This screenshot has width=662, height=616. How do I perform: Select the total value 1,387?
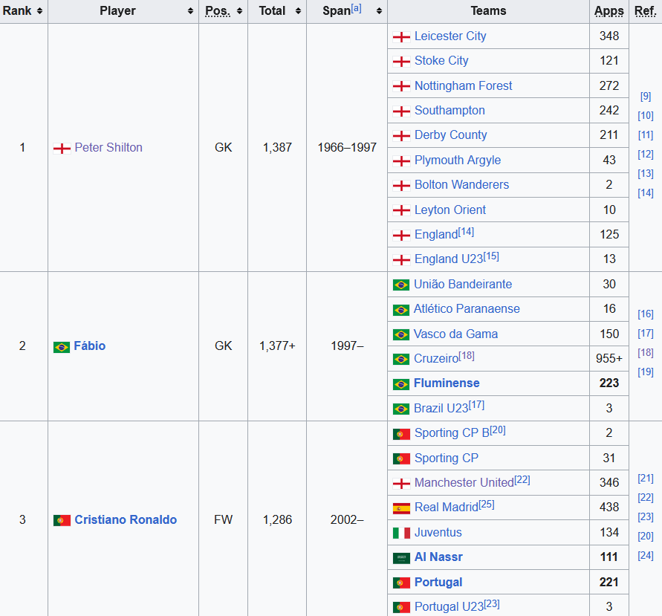277,147
